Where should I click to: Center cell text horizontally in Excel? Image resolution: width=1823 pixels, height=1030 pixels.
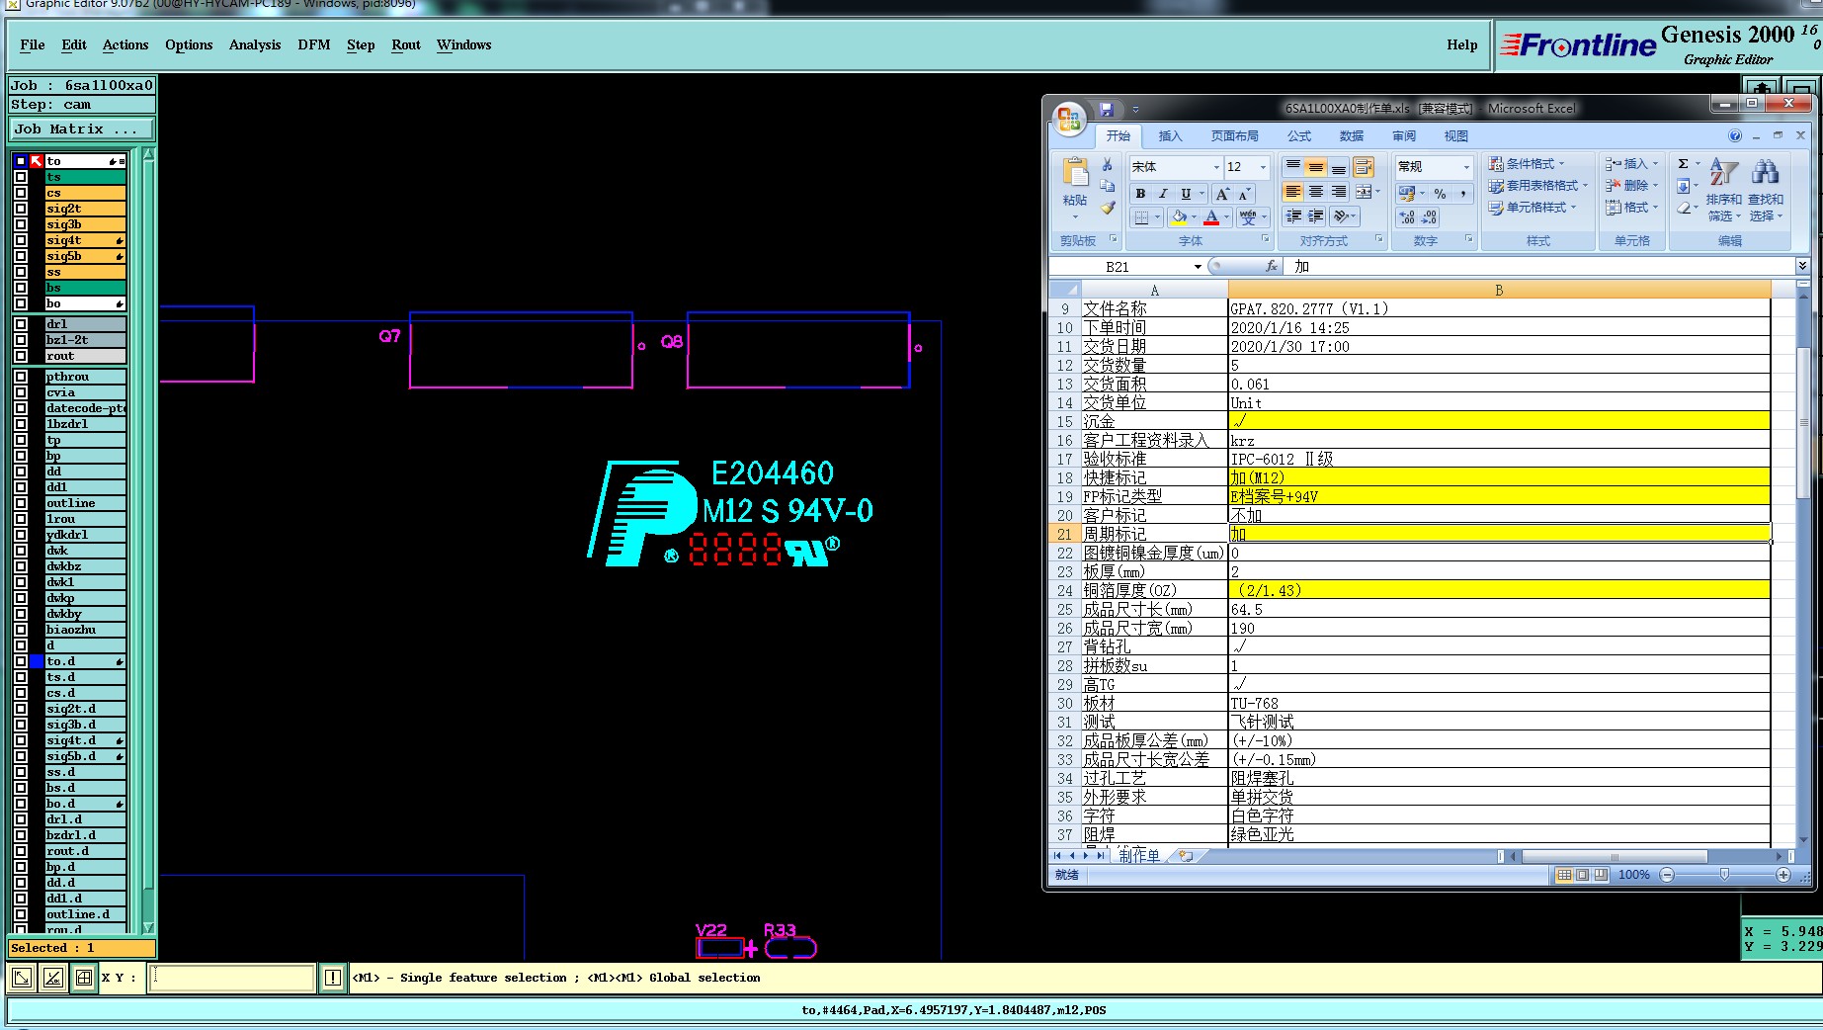[1315, 192]
